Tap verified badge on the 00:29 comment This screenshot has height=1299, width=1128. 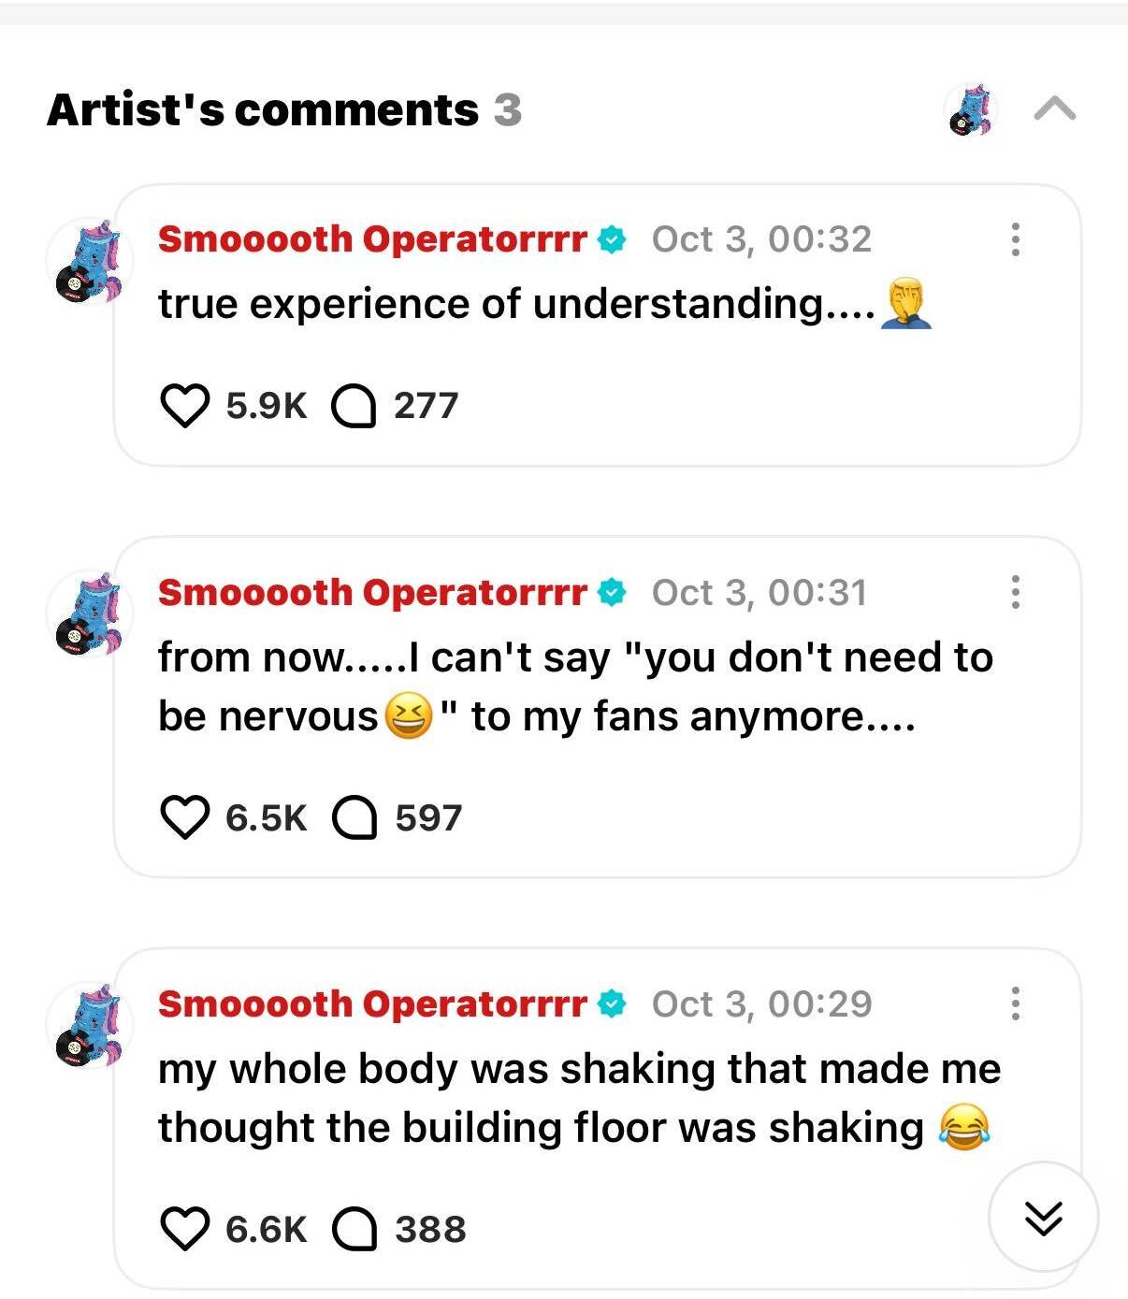click(612, 1003)
